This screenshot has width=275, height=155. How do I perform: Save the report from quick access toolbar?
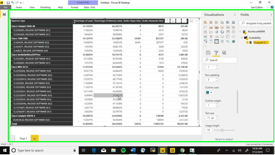pyautogui.click(x=8, y=3)
